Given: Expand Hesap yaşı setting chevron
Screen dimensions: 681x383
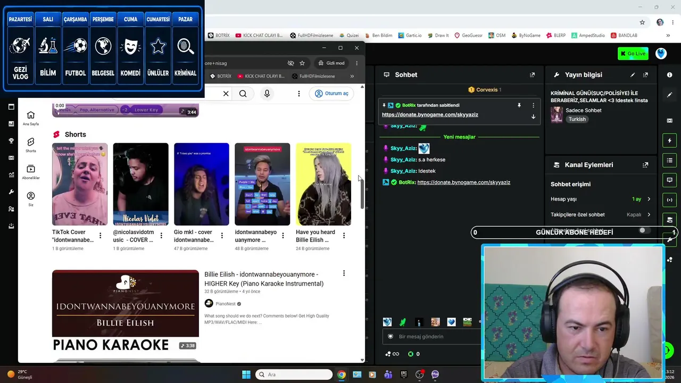Looking at the screenshot, I should pyautogui.click(x=649, y=199).
